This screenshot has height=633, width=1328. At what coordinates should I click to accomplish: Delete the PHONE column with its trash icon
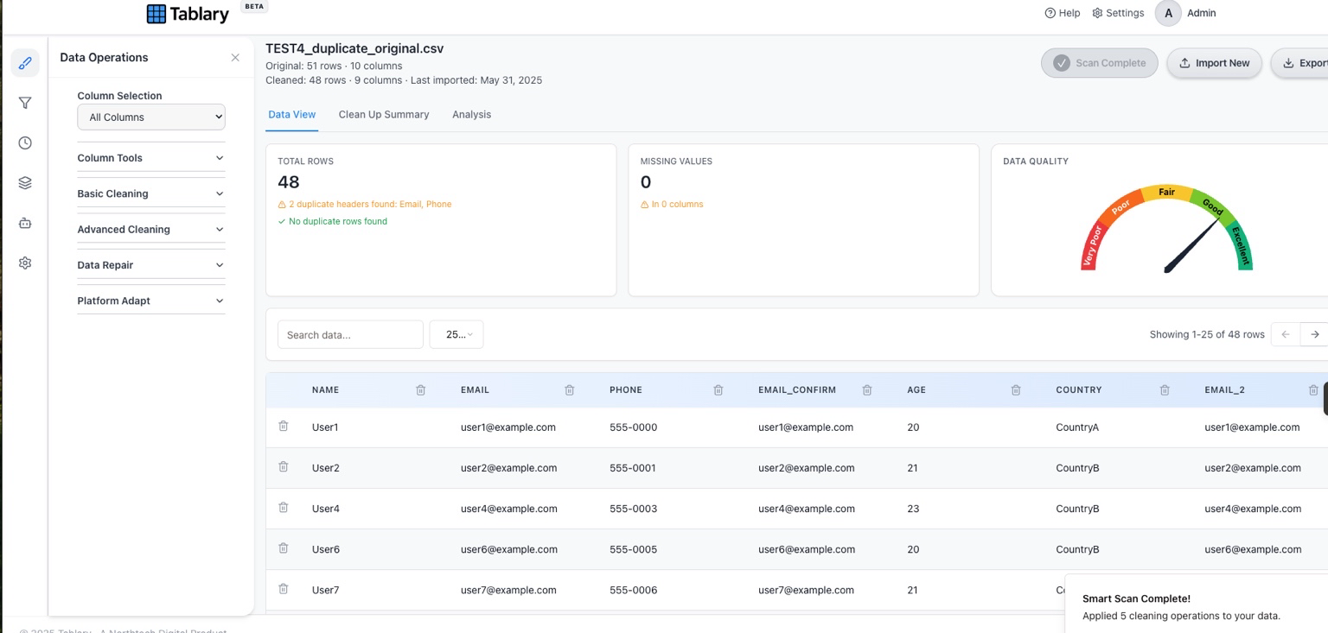(718, 389)
